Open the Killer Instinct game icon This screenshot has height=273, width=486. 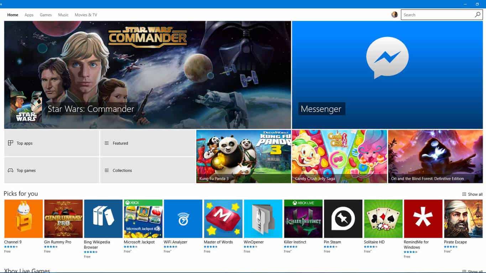pos(303,219)
